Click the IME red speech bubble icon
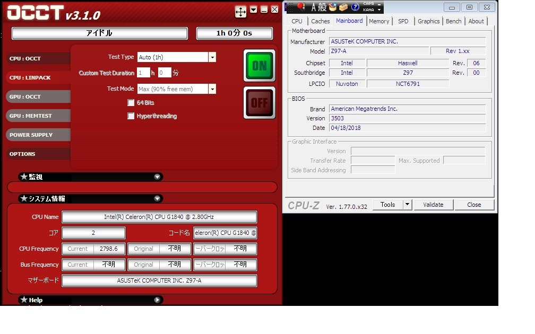Viewport: 535px width, 334px height. tap(301, 7)
